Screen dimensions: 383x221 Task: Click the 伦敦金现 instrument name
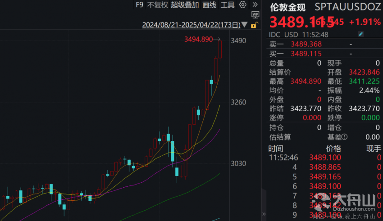coord(288,7)
